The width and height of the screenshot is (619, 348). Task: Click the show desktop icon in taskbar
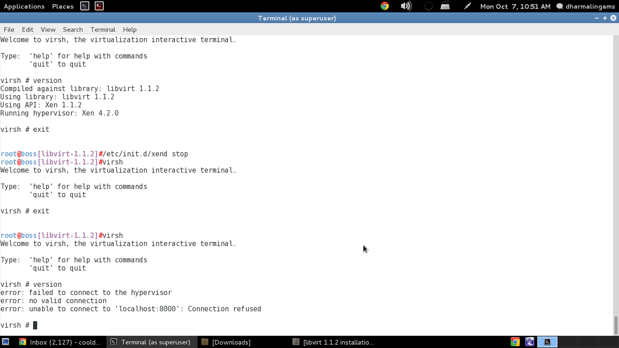5,342
